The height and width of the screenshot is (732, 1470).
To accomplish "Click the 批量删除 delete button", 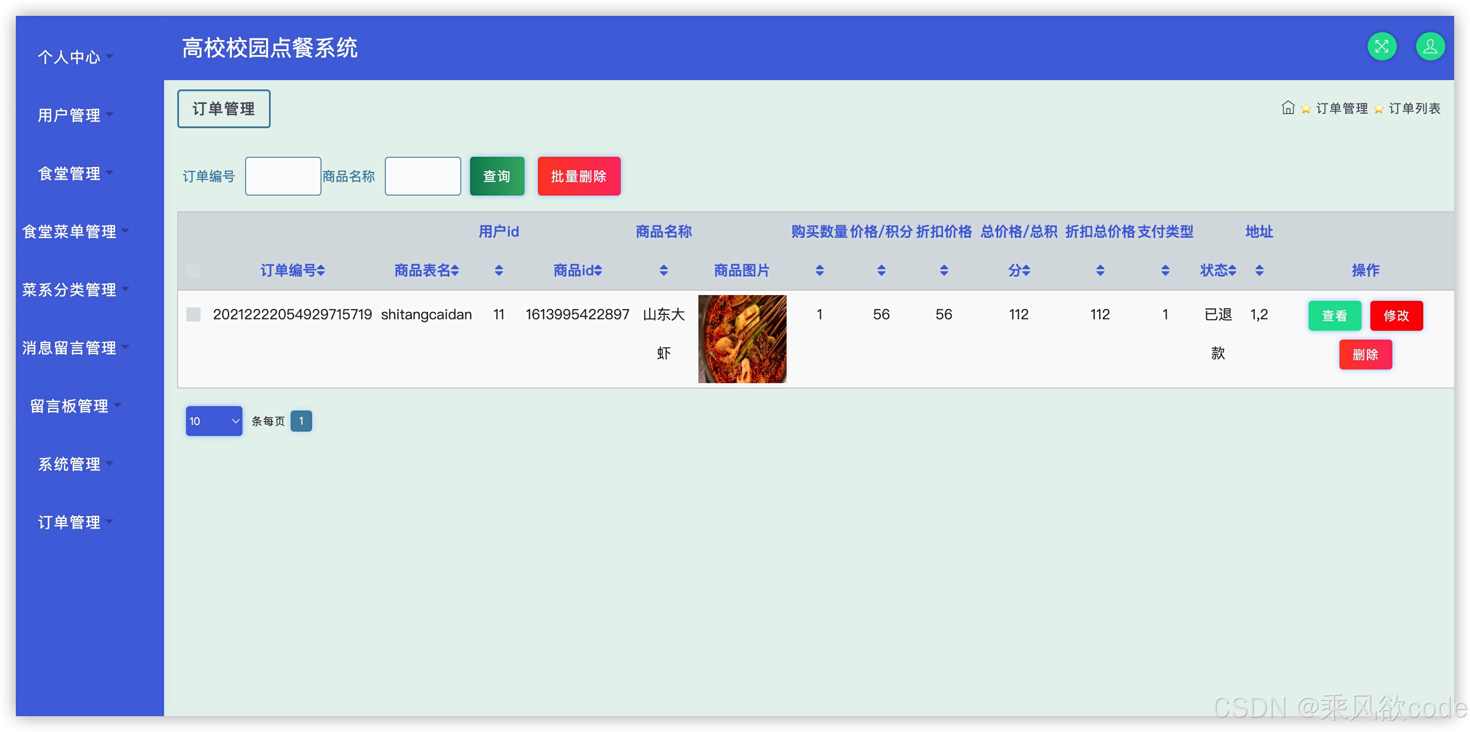I will click(578, 176).
